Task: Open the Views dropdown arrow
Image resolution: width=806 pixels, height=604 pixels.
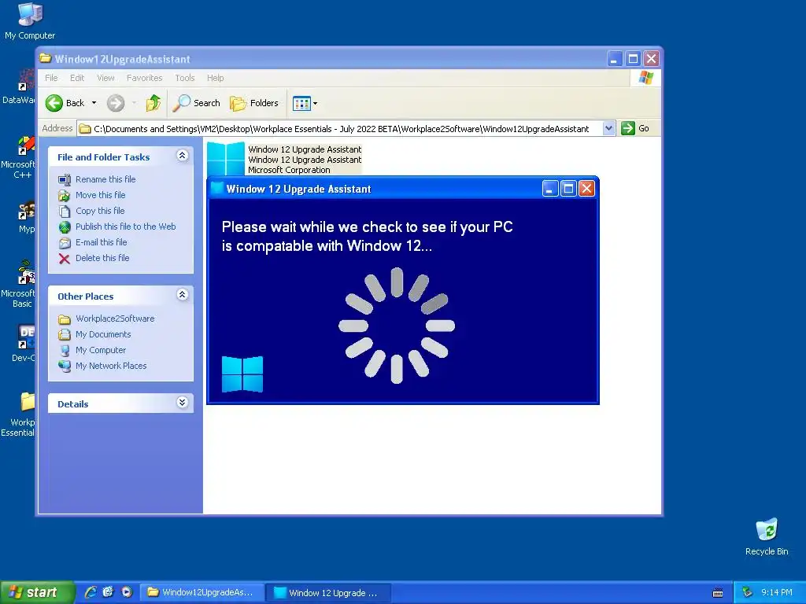Action: [315, 103]
